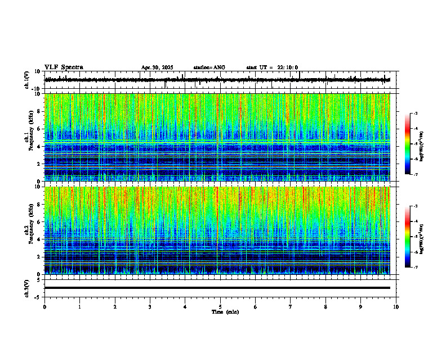Click time axis tick label "8"
This screenshot has width=446, height=344.
325,307
